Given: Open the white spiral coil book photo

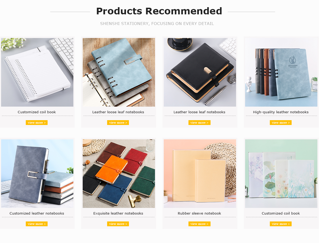Looking at the screenshot, I should 37,72.
